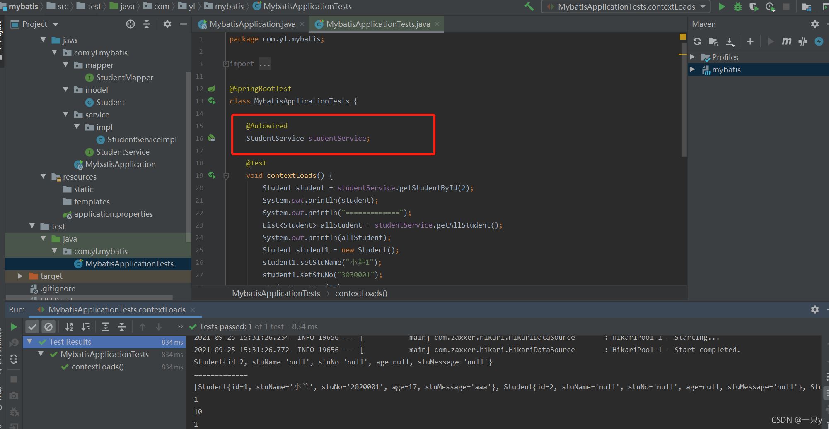Toggle sort alphabetically in test results

point(69,327)
